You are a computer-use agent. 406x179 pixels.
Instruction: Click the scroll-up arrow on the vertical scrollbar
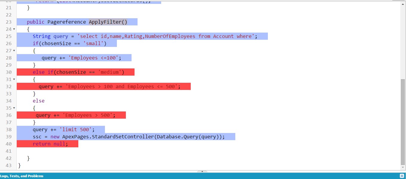click(x=403, y=4)
